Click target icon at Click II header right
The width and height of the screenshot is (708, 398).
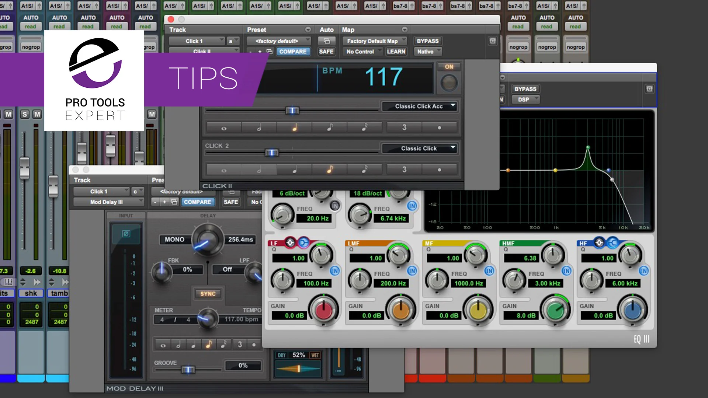click(x=493, y=41)
